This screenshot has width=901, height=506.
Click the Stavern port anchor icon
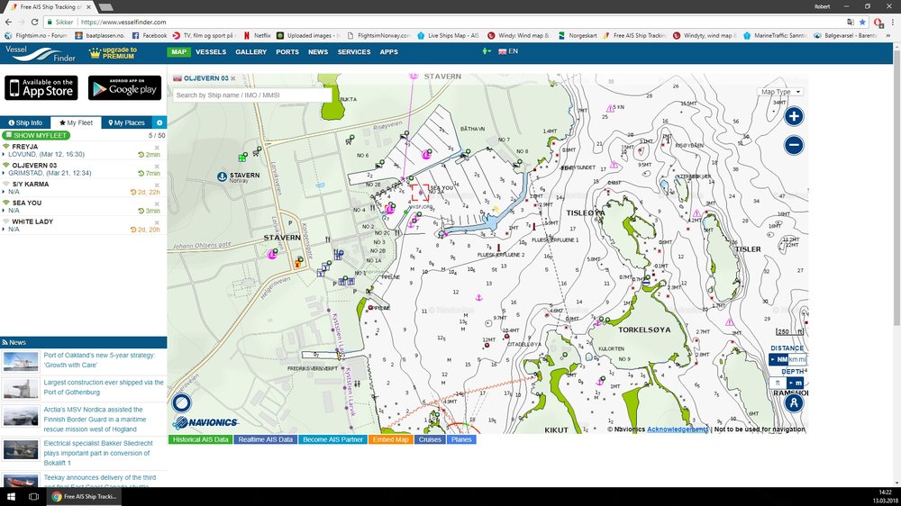(222, 176)
